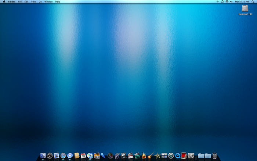Open the Downloads stack folder in Dock
Screen dimensions: 257x161
(x=208, y=155)
